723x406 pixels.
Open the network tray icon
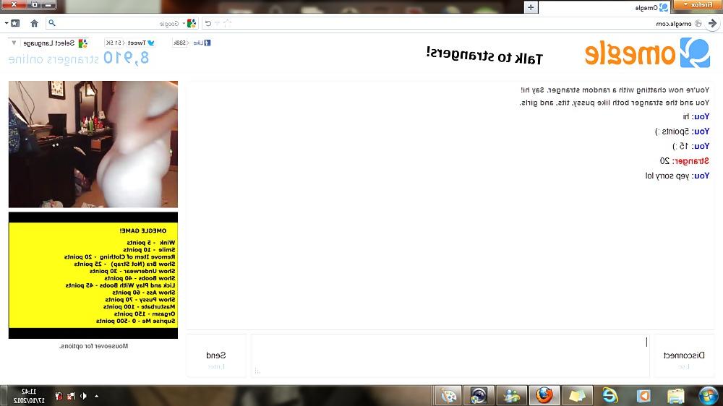click(x=71, y=396)
